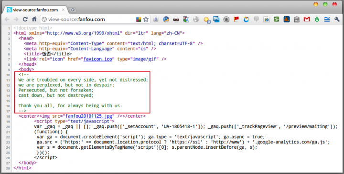Click the IE tab extension icon
This screenshot has height=174, width=344.
[266, 19]
